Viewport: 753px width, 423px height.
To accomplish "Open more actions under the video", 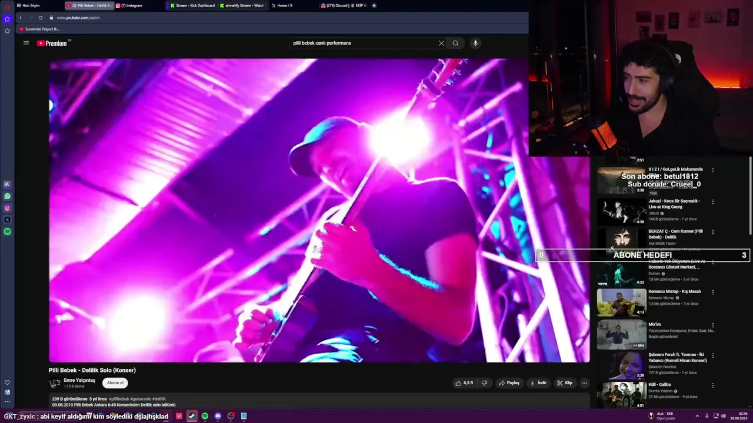I will (584, 383).
